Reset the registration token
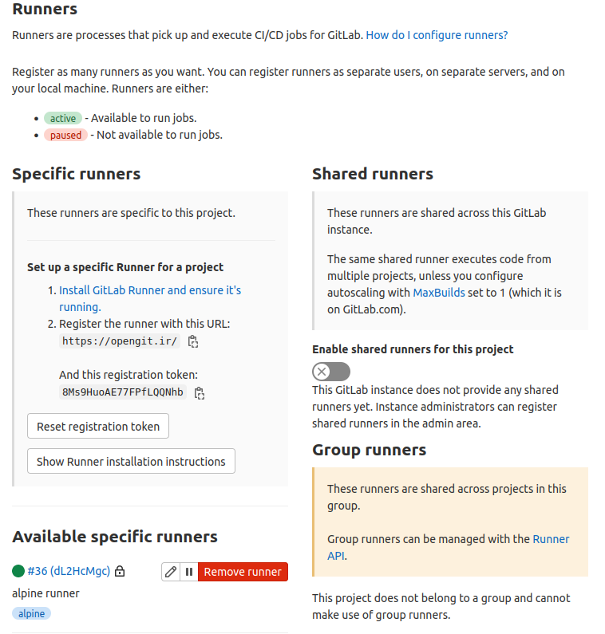This screenshot has width=605, height=634. pyautogui.click(x=98, y=426)
